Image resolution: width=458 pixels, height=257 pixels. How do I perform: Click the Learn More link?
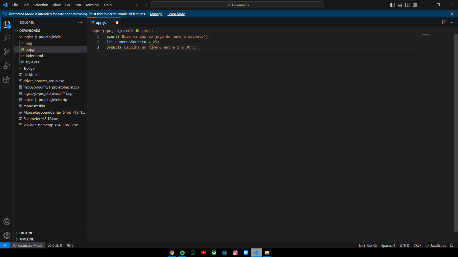[x=176, y=14]
